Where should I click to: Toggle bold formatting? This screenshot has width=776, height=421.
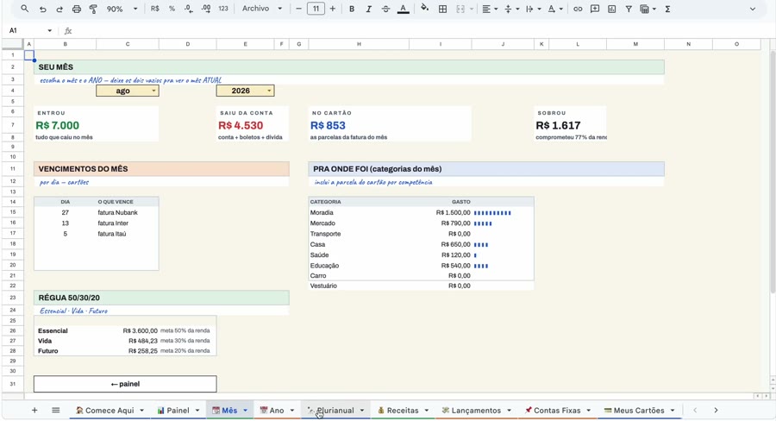pos(352,9)
